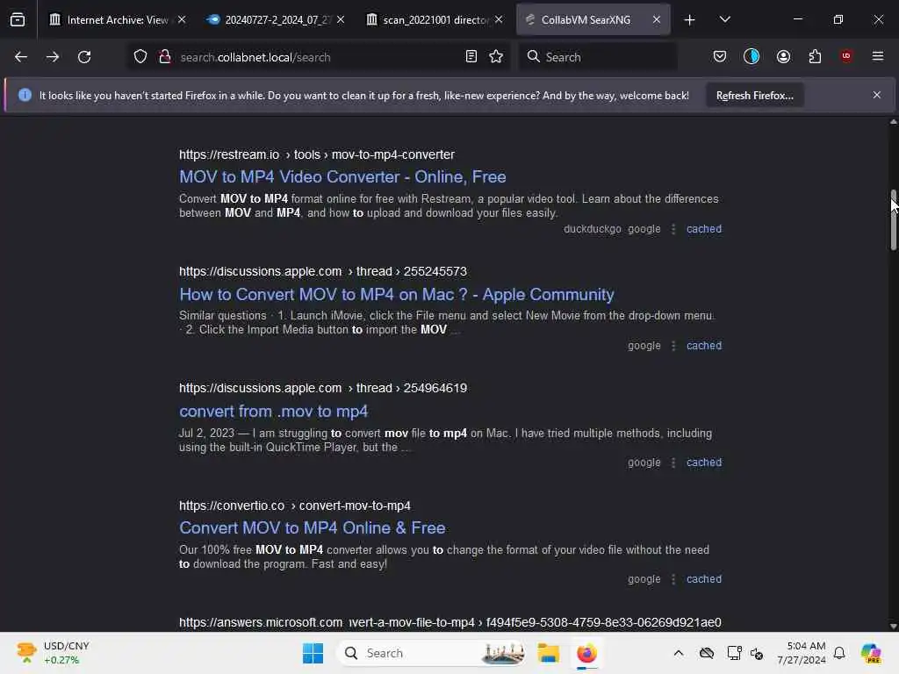Open cached link for convertio.co result

coord(704,579)
